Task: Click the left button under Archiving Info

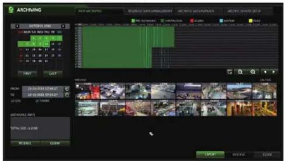Action: [25, 143]
